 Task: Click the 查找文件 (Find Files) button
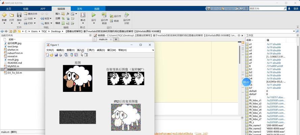(31, 14)
